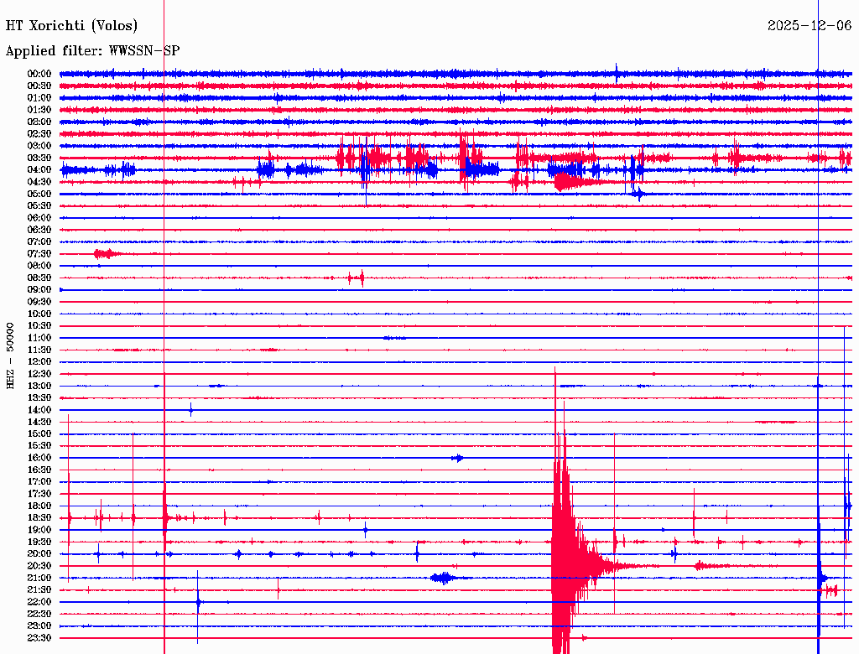Select the 00:30 time label
This screenshot has height=654, width=859.
39,86
